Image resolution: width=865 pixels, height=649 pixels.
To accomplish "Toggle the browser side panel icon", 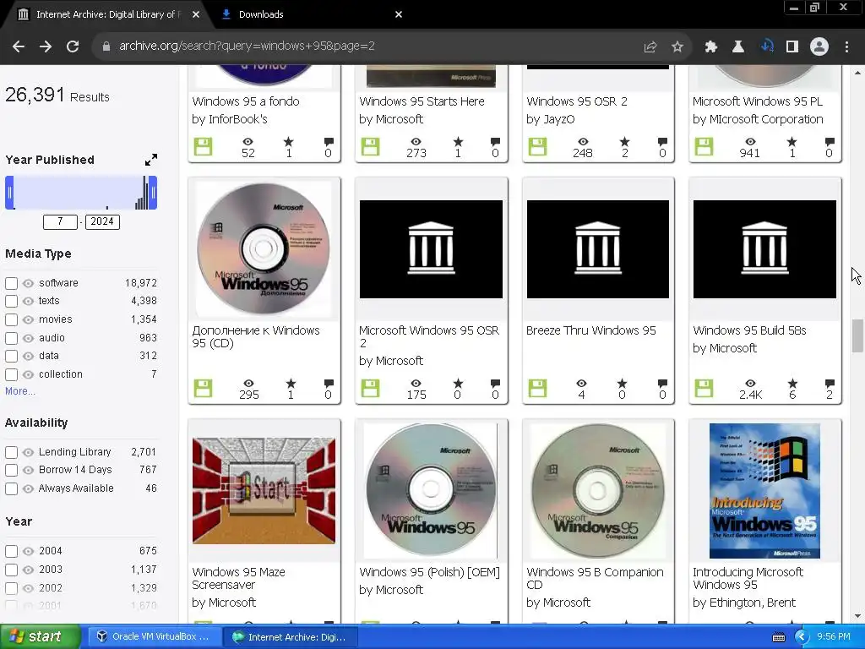I will point(792,47).
